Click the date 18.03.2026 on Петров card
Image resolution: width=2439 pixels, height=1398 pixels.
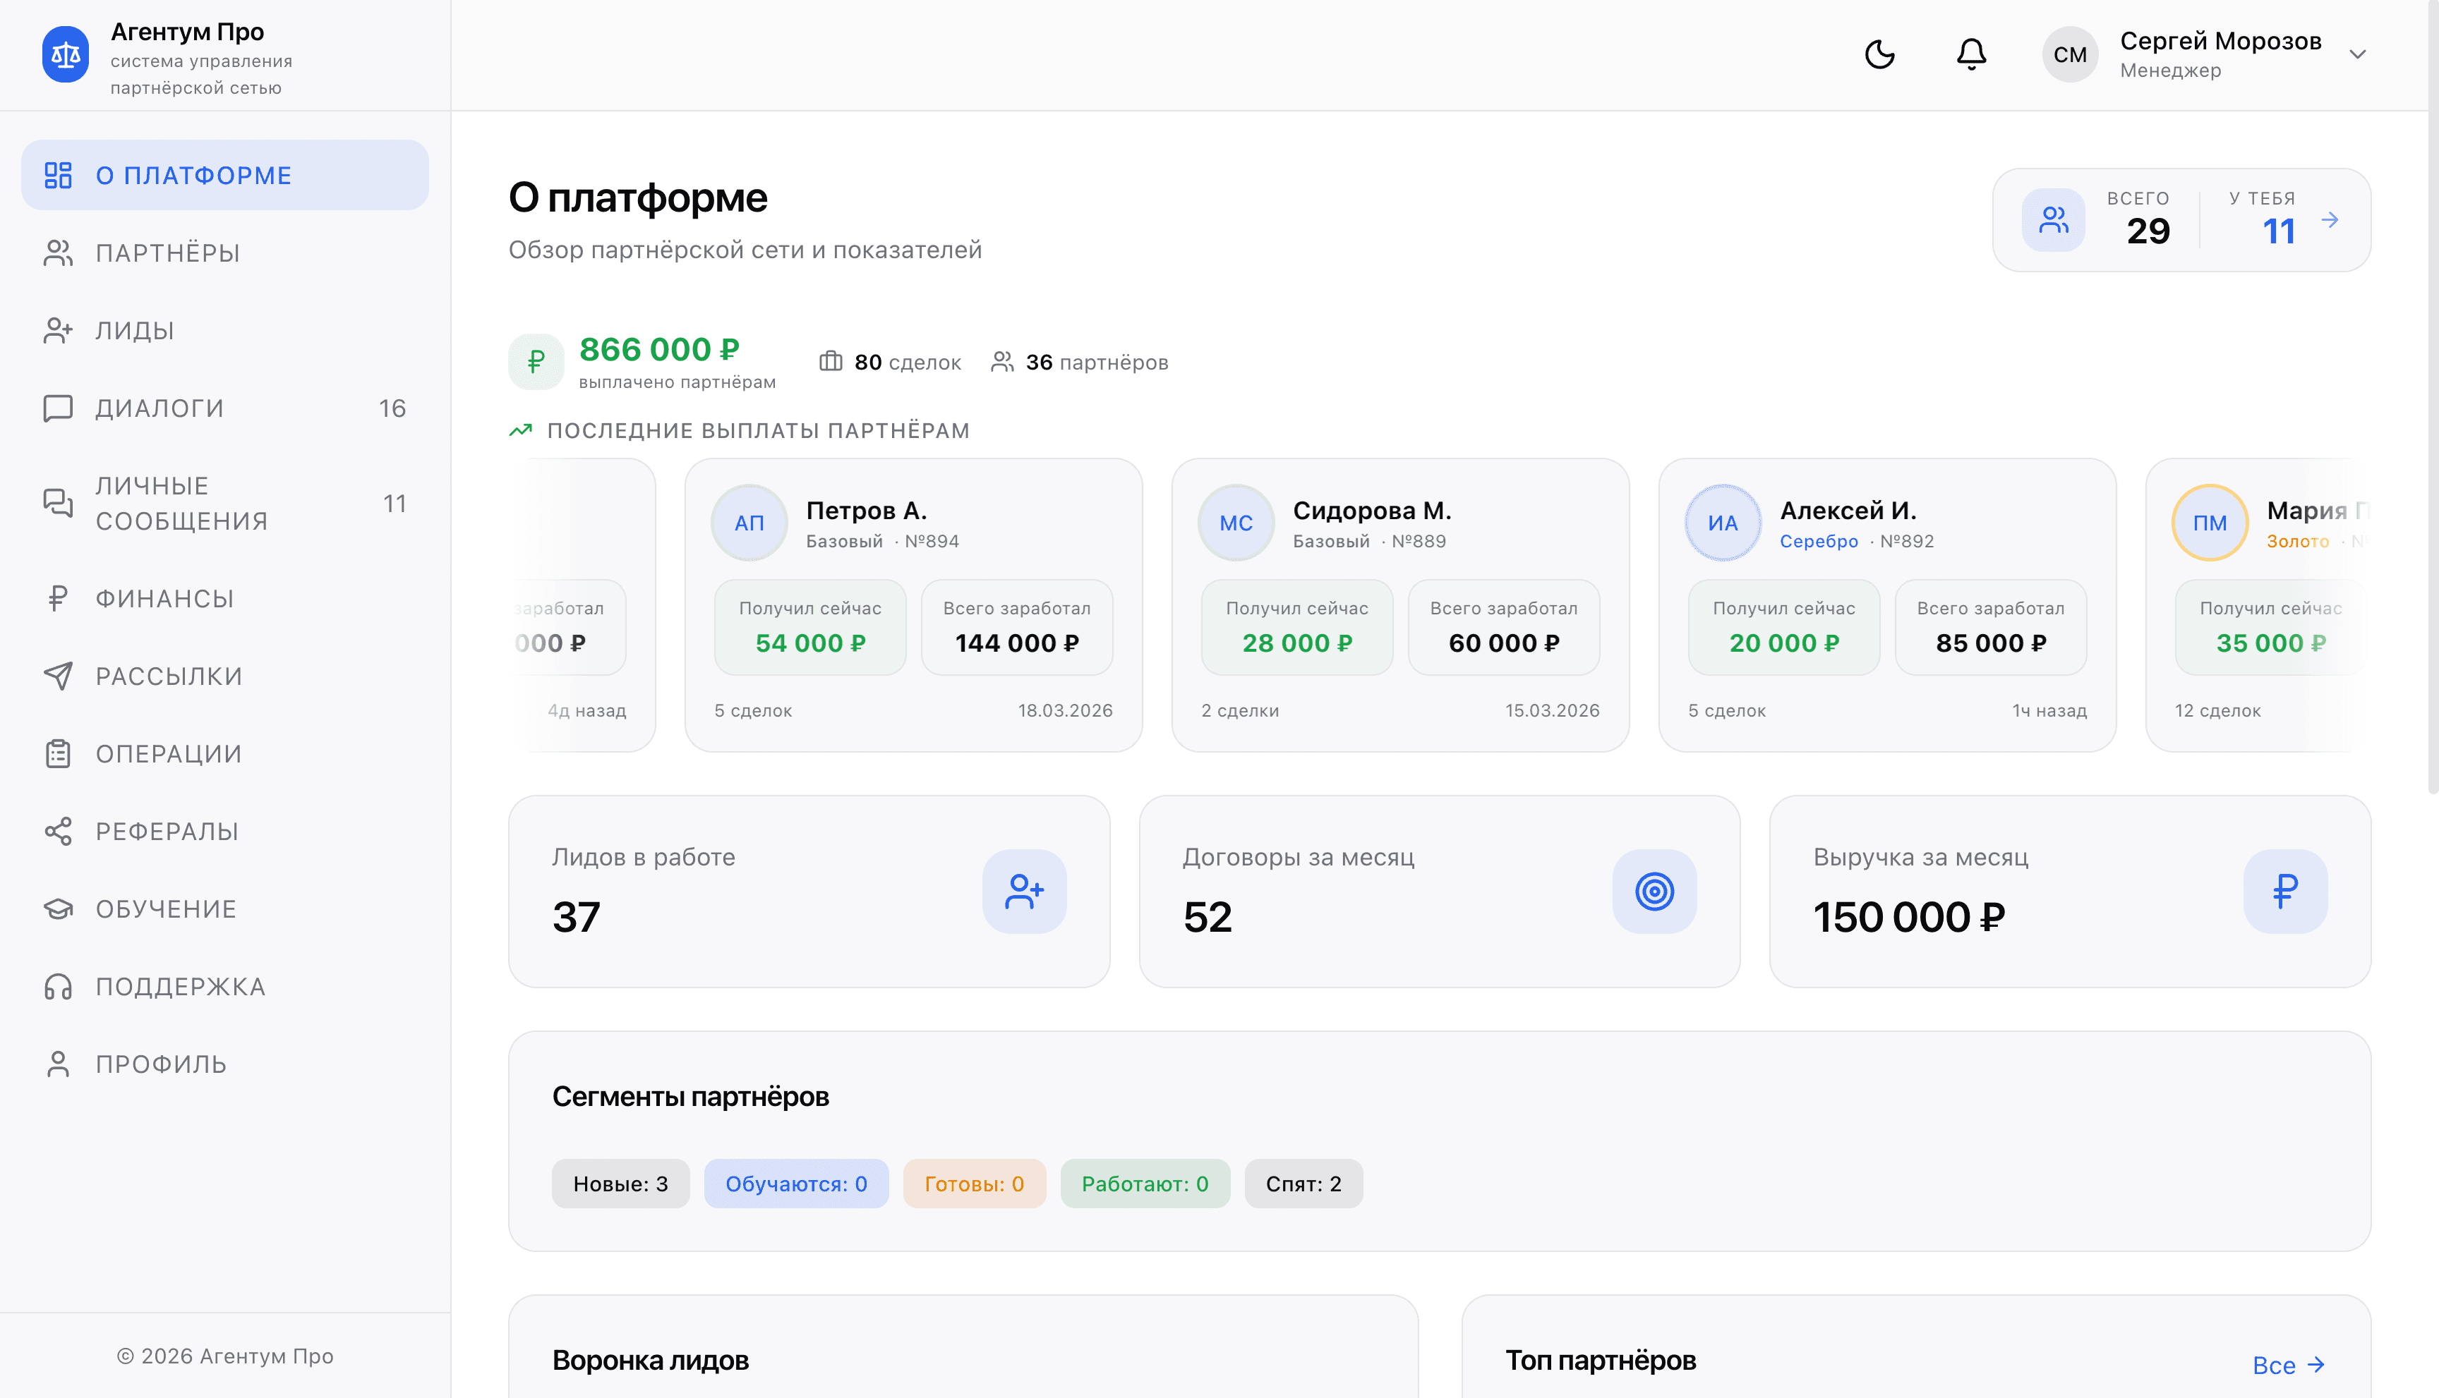(1066, 710)
